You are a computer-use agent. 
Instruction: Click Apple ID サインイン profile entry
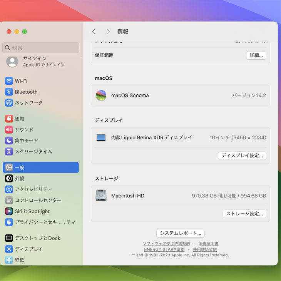(x=38, y=62)
